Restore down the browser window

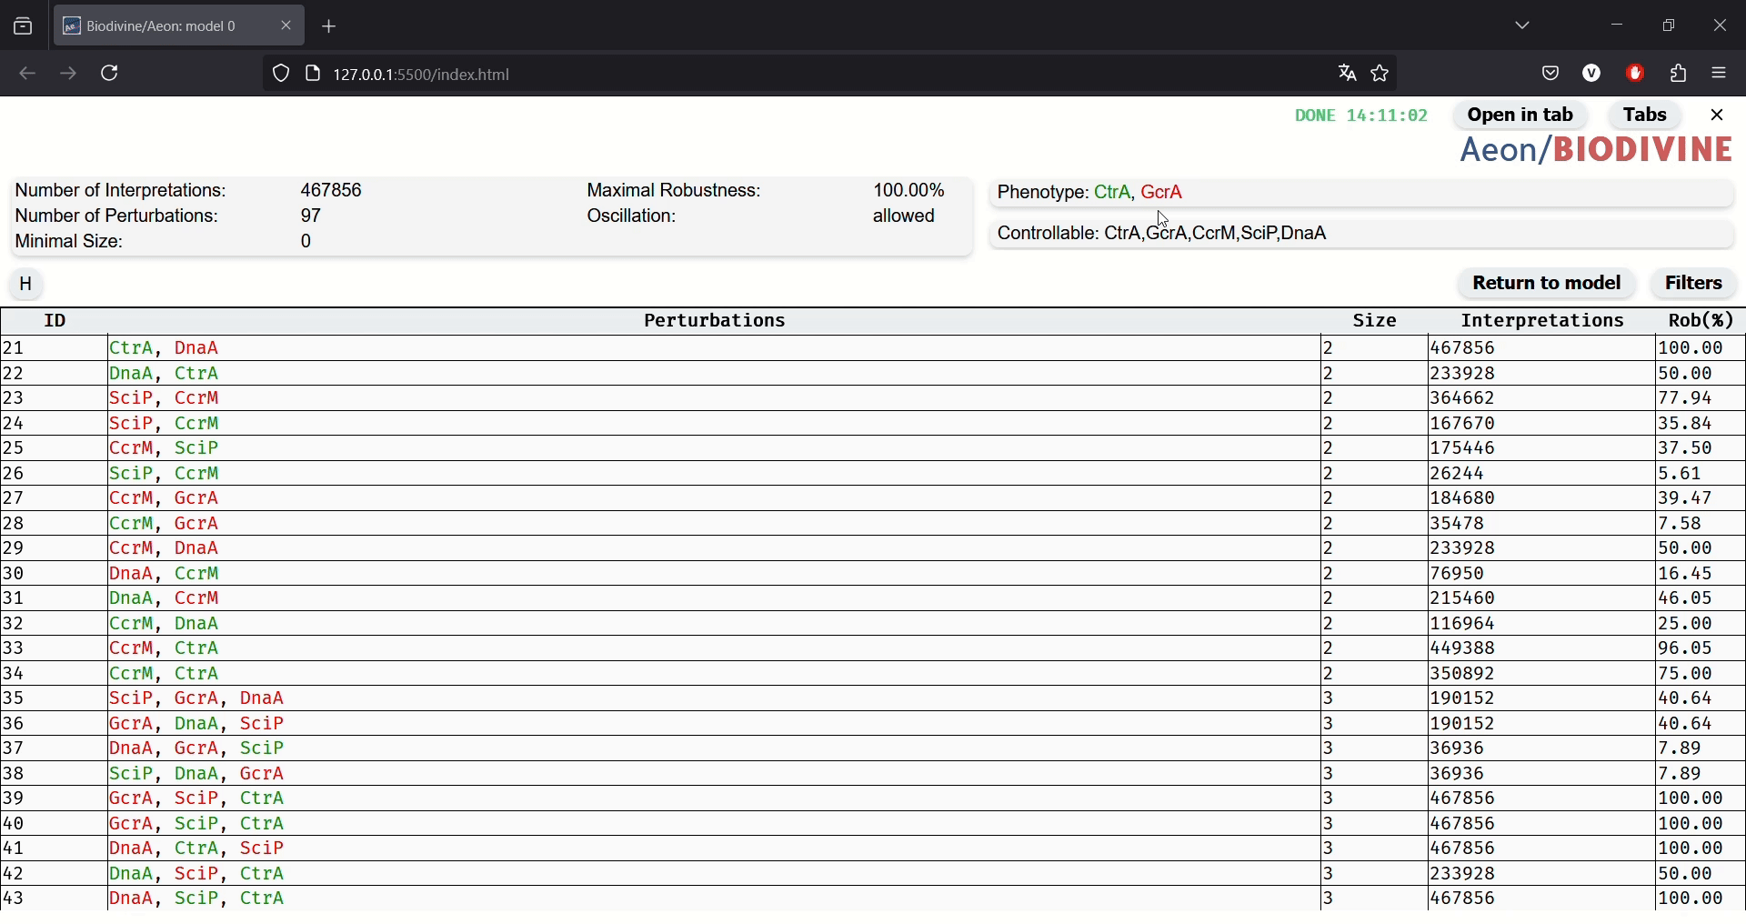pos(1669,26)
